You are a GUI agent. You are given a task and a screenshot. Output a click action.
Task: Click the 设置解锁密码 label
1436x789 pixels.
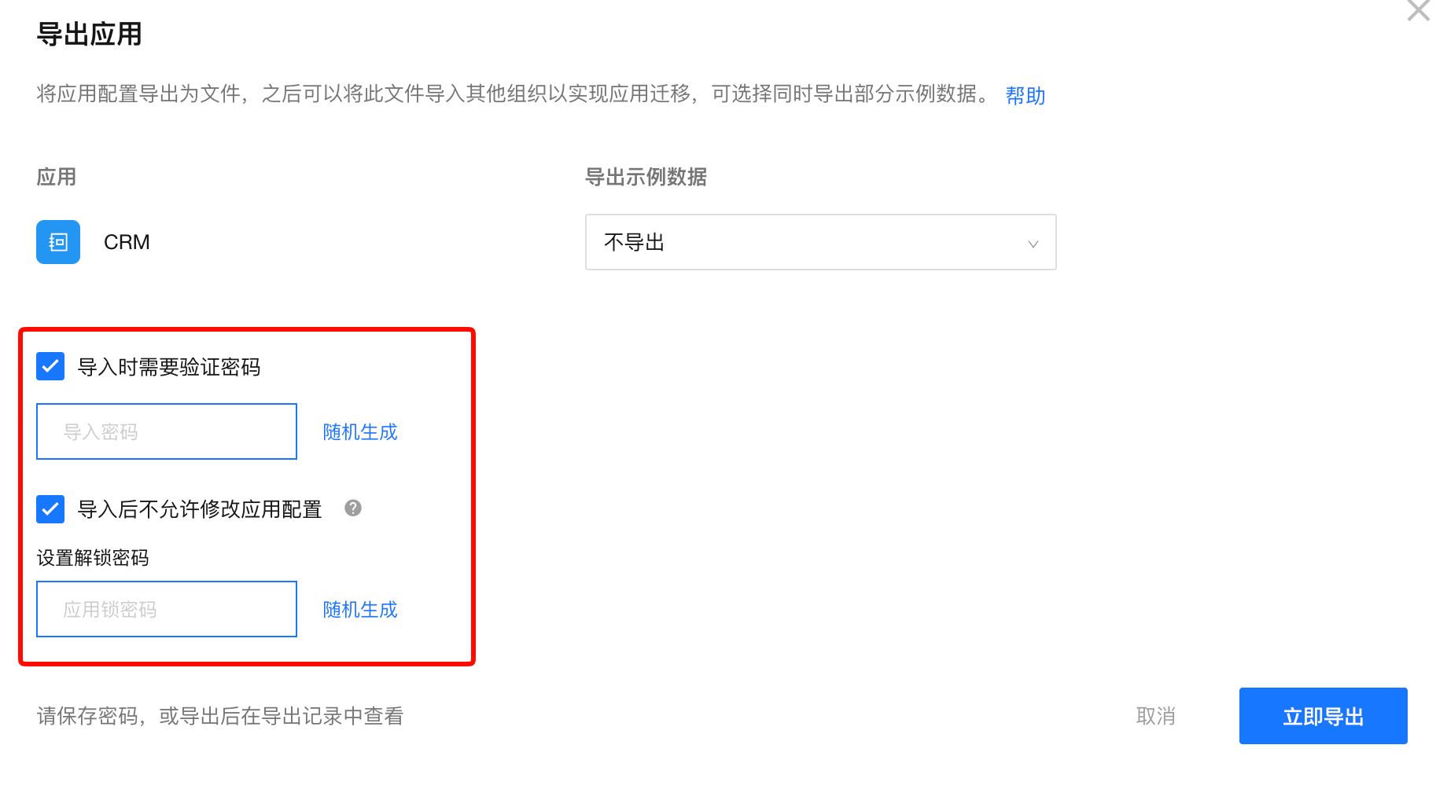[x=93, y=558]
